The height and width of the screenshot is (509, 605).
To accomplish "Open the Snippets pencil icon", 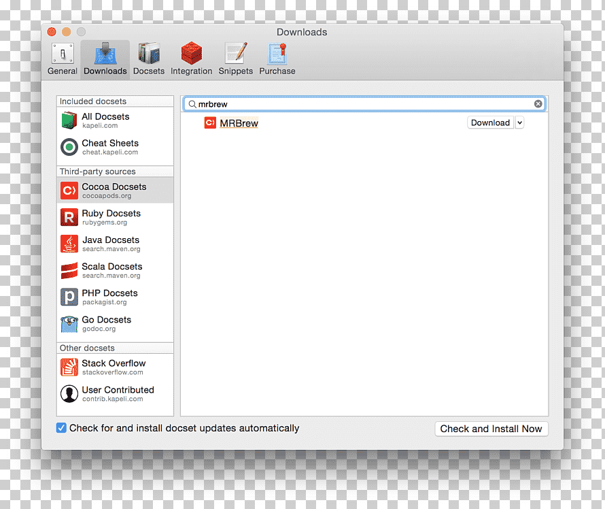I will pyautogui.click(x=236, y=53).
